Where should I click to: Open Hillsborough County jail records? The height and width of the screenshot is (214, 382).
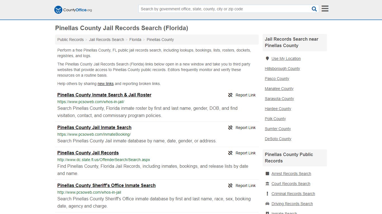click(x=282, y=69)
